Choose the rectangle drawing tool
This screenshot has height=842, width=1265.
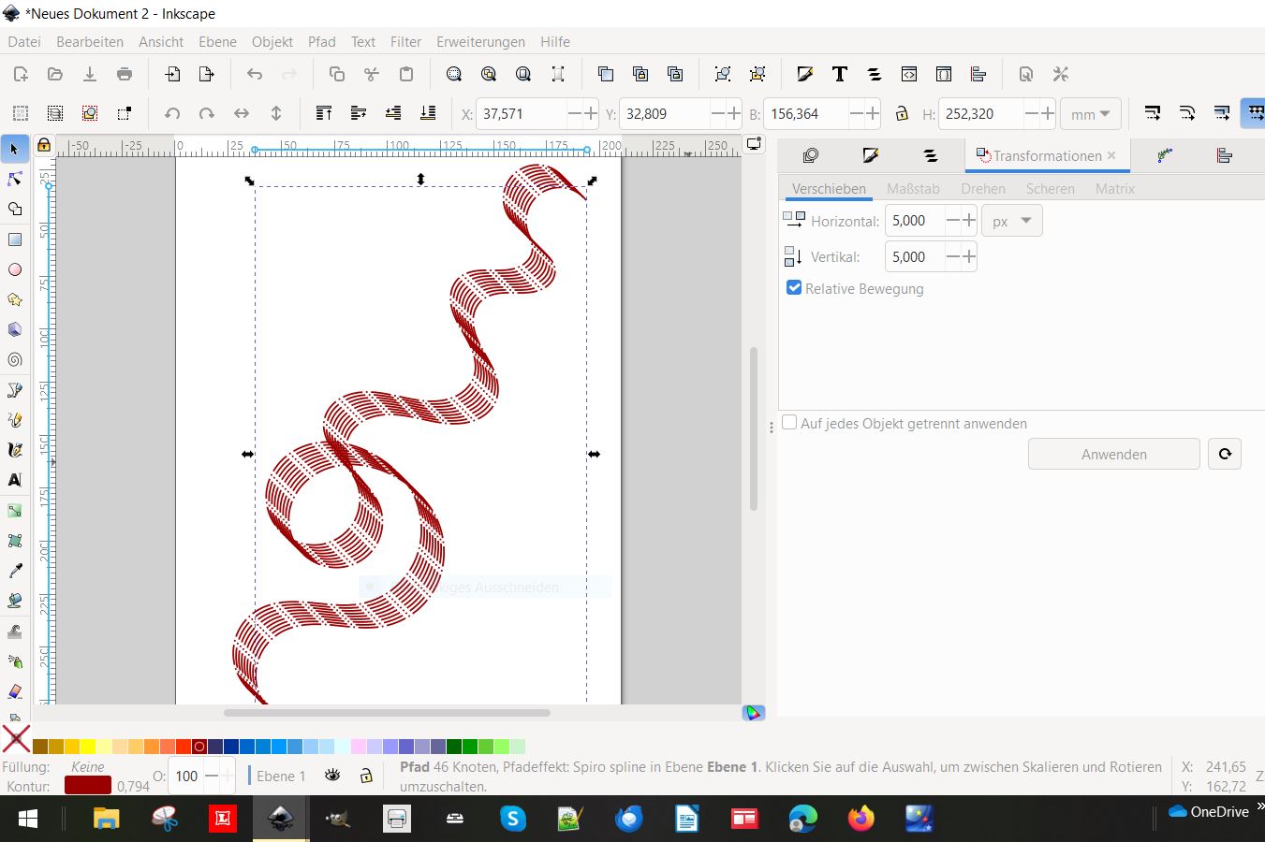coord(14,240)
